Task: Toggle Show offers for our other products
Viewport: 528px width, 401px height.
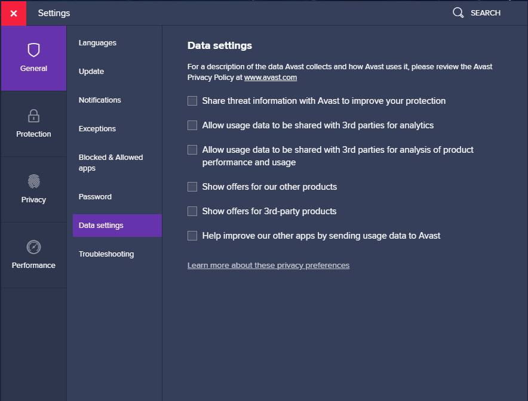Action: click(192, 187)
